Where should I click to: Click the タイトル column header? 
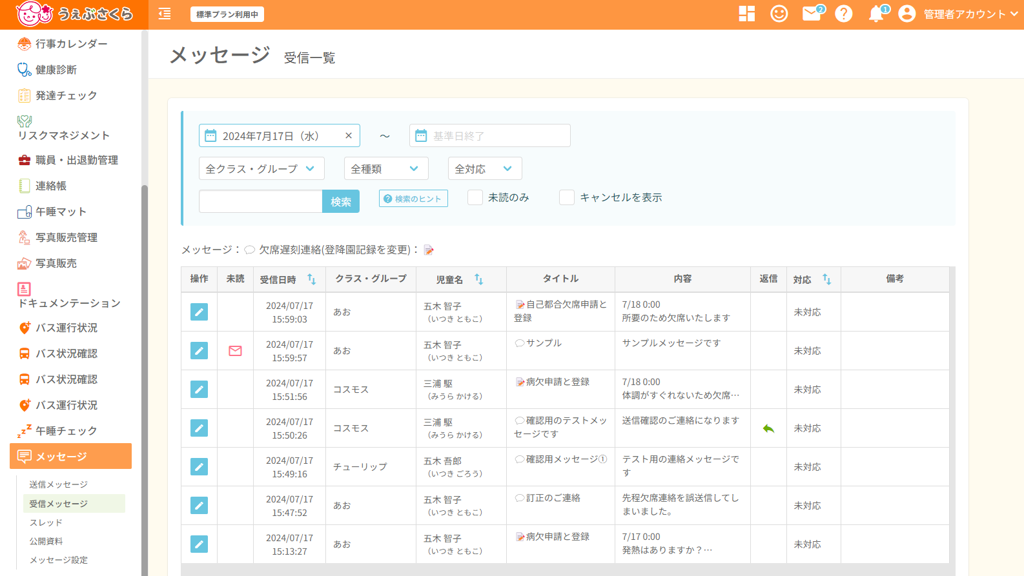coord(560,279)
